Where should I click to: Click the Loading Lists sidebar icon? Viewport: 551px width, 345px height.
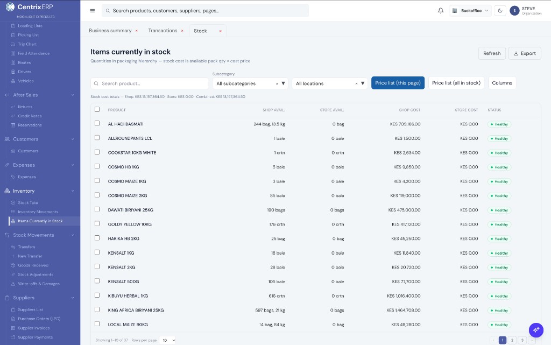[x=13, y=26]
